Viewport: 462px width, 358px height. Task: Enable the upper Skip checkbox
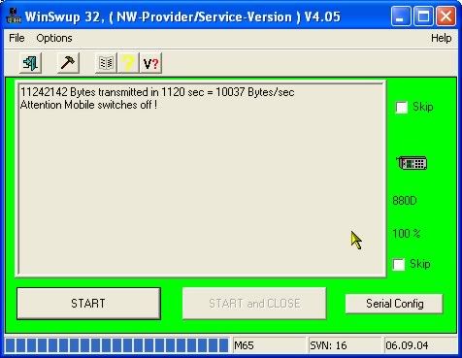(402, 107)
